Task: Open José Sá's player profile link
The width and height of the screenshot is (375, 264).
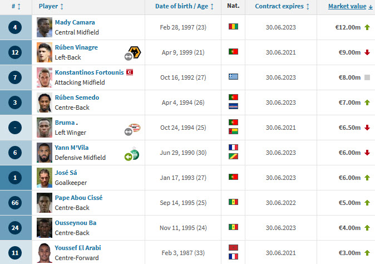Action: click(66, 173)
